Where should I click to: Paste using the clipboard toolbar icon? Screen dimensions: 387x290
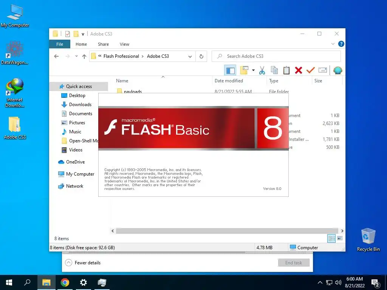(286, 70)
